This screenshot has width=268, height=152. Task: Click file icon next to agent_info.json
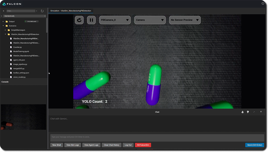point(11,60)
